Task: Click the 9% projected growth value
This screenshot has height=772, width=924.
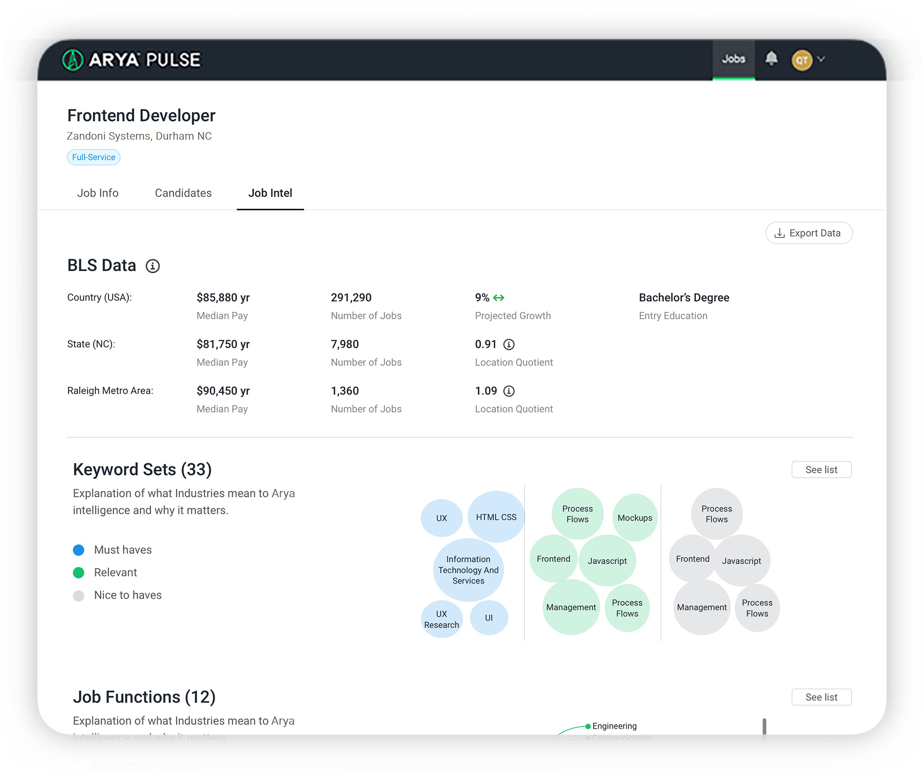Action: click(x=482, y=298)
